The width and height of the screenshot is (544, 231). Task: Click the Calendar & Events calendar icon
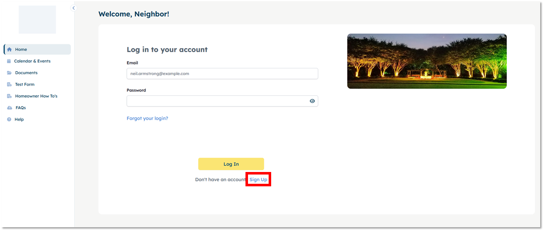click(x=9, y=61)
